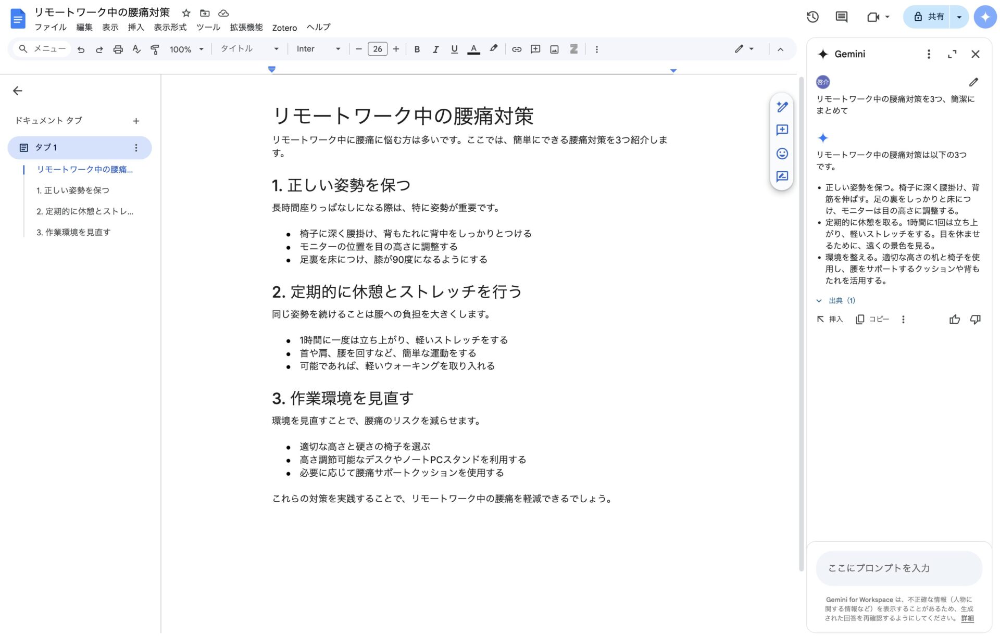The height and width of the screenshot is (636, 1000).
Task: Open the text color picker
Action: [x=473, y=49]
